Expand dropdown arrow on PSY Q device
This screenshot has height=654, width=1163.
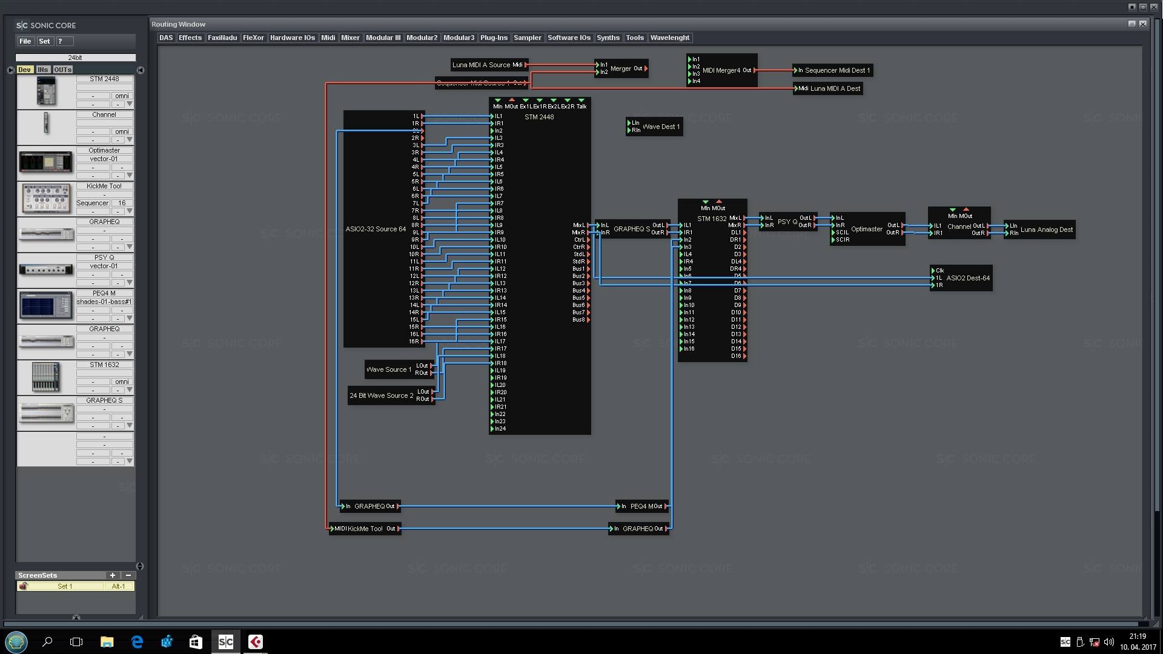129,283
